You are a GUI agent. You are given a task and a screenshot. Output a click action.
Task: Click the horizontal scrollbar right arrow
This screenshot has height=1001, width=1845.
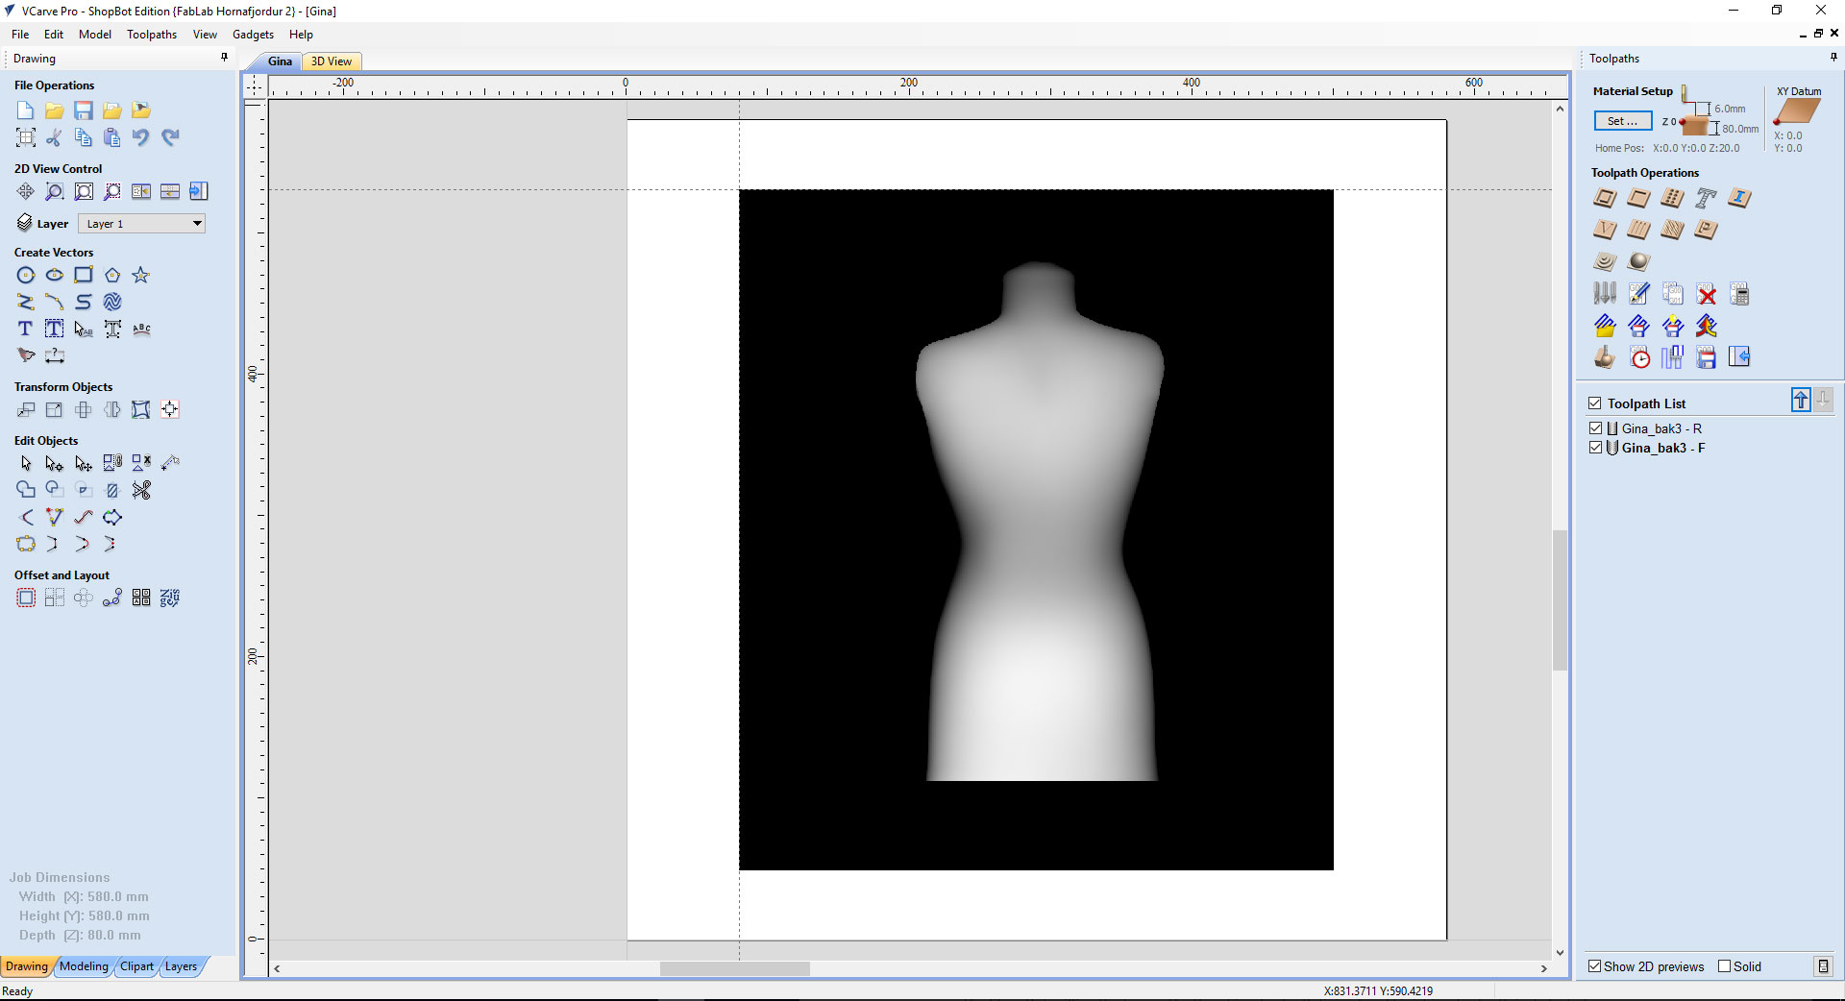pos(1543,968)
